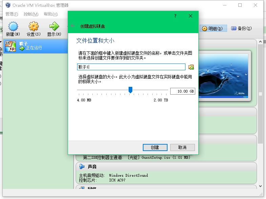Click the Windows DirectSound audio driver value
Viewport: 266px width, 199px height.
click(128, 175)
